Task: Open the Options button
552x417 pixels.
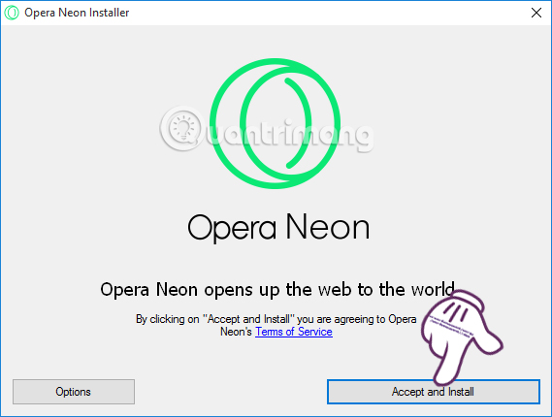Action: pos(74,392)
